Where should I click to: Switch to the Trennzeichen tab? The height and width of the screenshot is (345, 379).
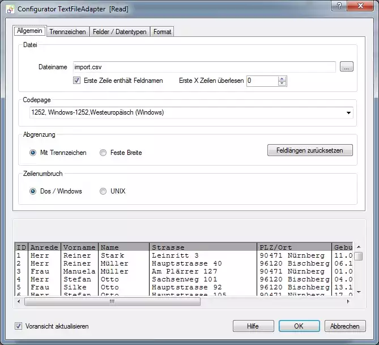[x=67, y=32]
